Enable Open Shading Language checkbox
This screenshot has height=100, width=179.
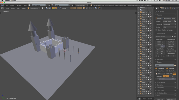[156, 30]
